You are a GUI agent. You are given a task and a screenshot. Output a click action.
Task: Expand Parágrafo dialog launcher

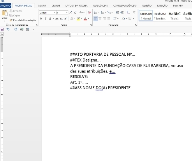click(x=136, y=25)
